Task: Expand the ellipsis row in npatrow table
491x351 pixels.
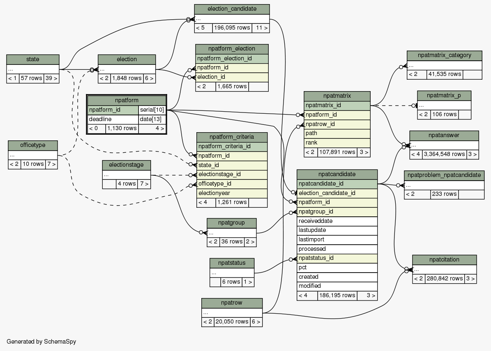Action: (x=232, y=312)
